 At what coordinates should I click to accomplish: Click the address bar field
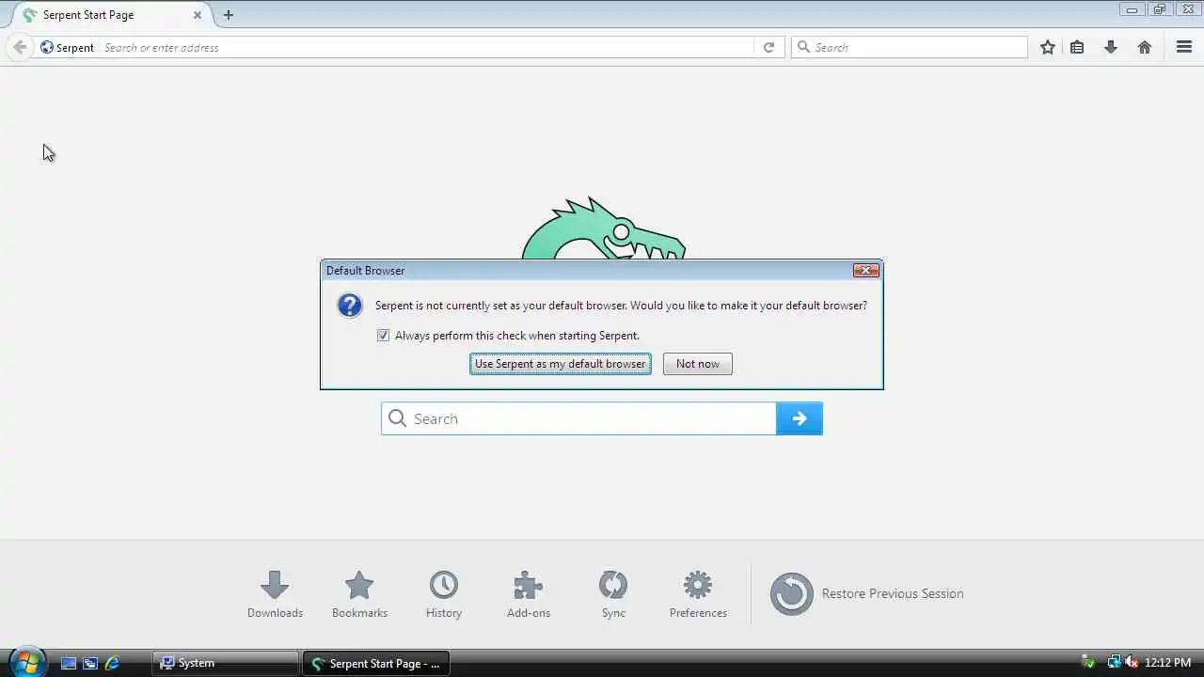tap(427, 47)
